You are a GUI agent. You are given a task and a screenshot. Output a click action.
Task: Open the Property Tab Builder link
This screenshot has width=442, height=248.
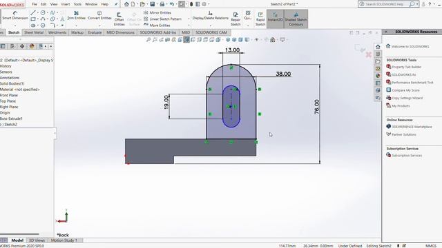pos(403,67)
